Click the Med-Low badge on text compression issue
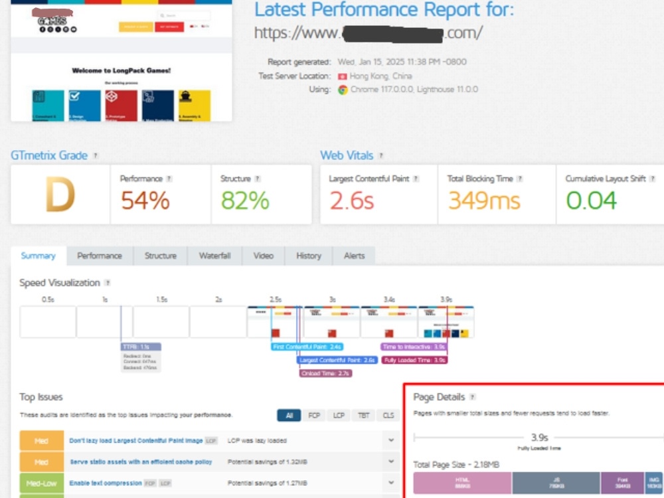The width and height of the screenshot is (664, 498). coord(41,483)
